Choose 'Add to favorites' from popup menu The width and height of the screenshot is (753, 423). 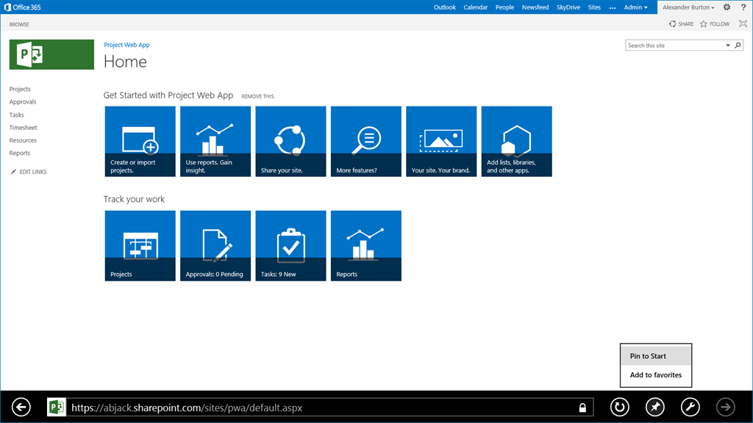[x=655, y=375]
